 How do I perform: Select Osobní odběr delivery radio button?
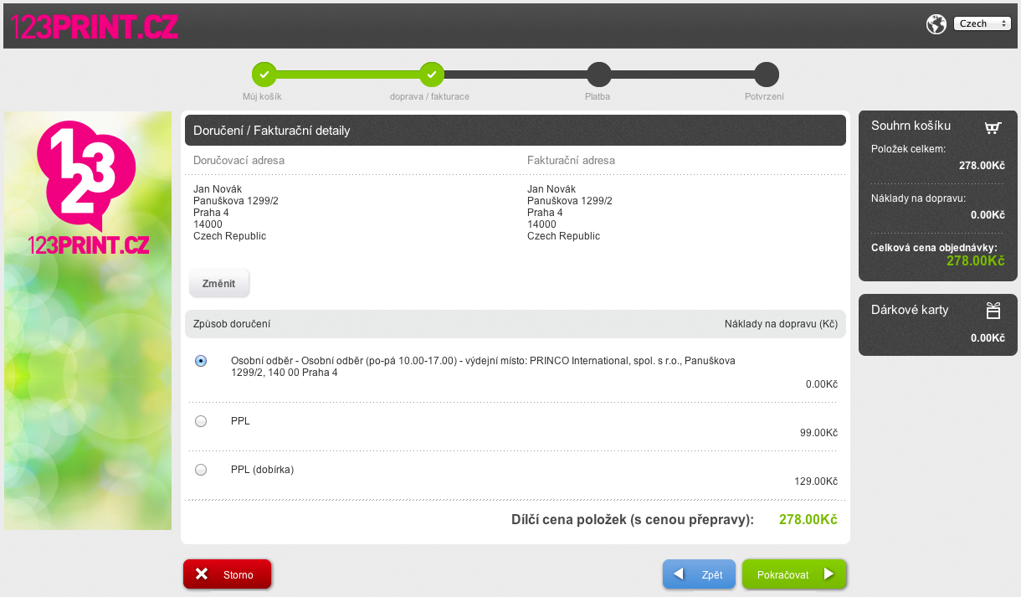tap(201, 361)
